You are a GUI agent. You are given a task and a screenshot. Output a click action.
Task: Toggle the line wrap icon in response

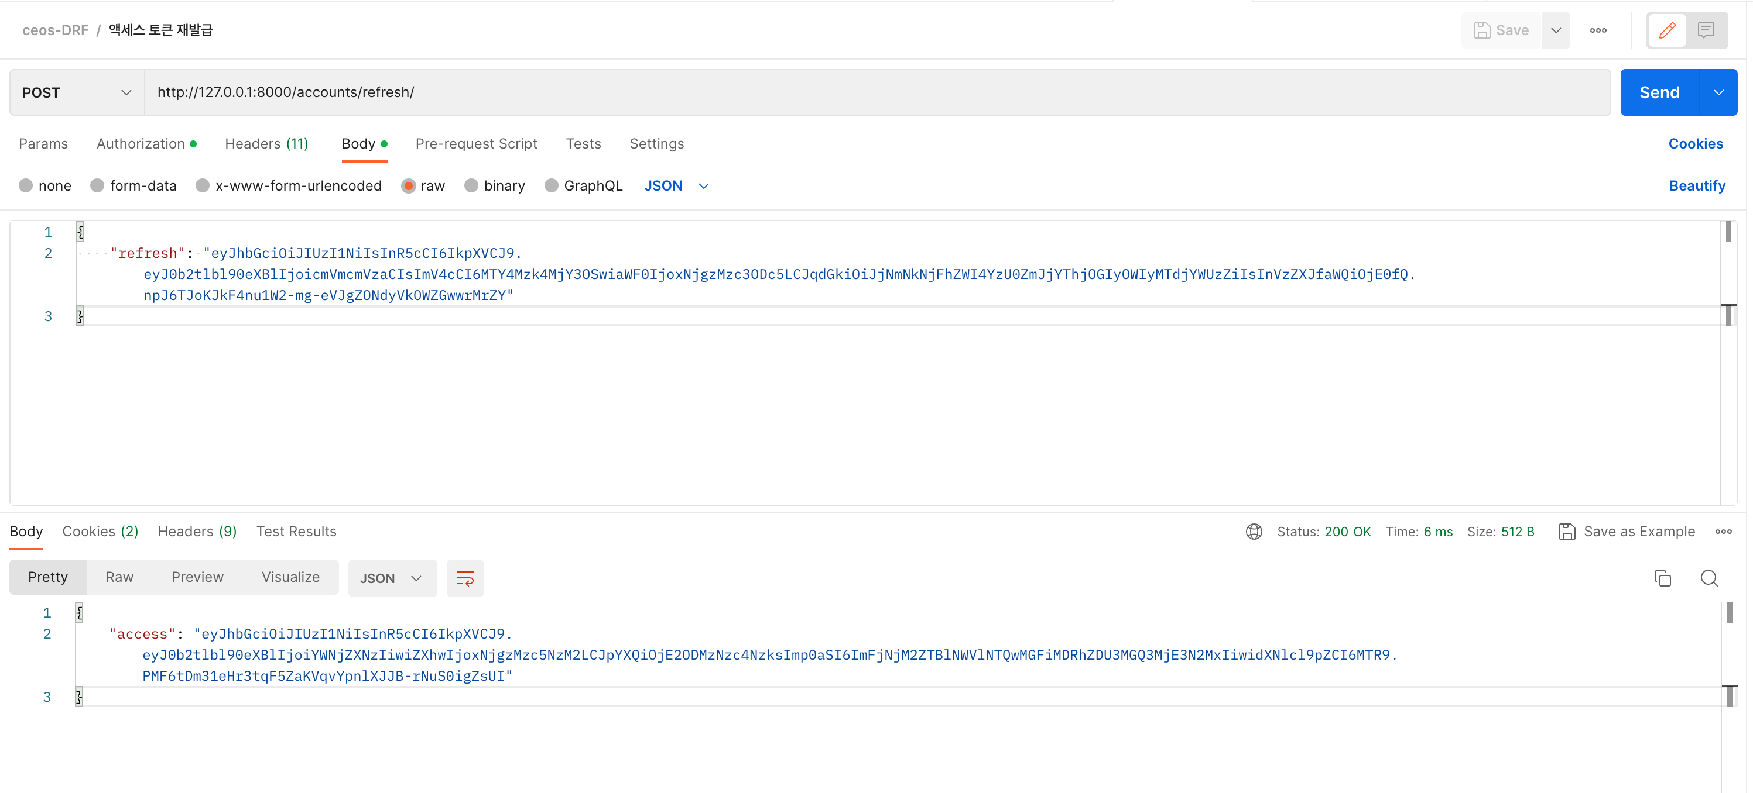point(465,578)
